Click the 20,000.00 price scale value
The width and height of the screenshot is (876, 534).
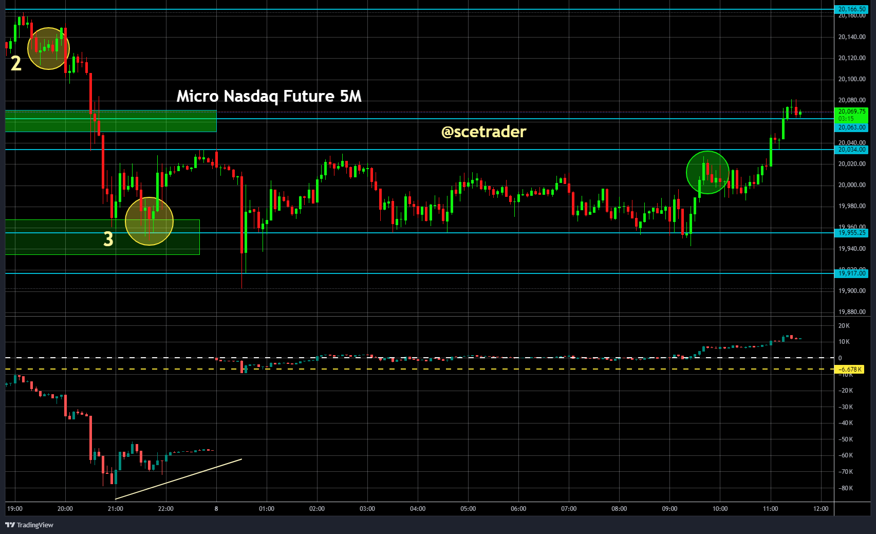pyautogui.click(x=852, y=185)
